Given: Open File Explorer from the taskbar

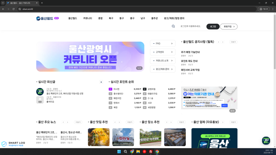Looking at the screenshot, I should click(x=138, y=152).
